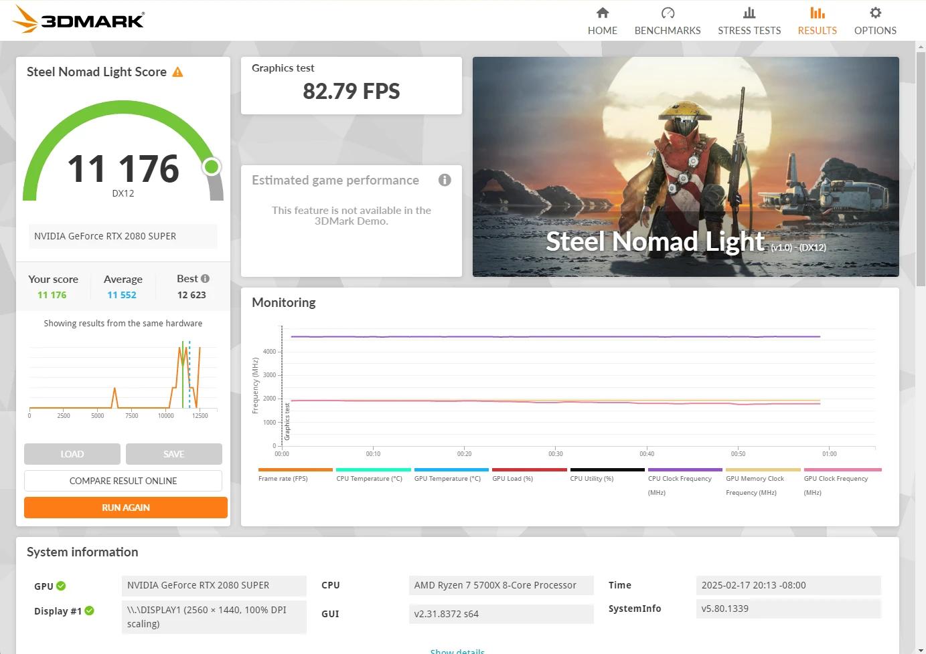Click the Stress Tests chart icon
This screenshot has width=926, height=654.
click(749, 12)
